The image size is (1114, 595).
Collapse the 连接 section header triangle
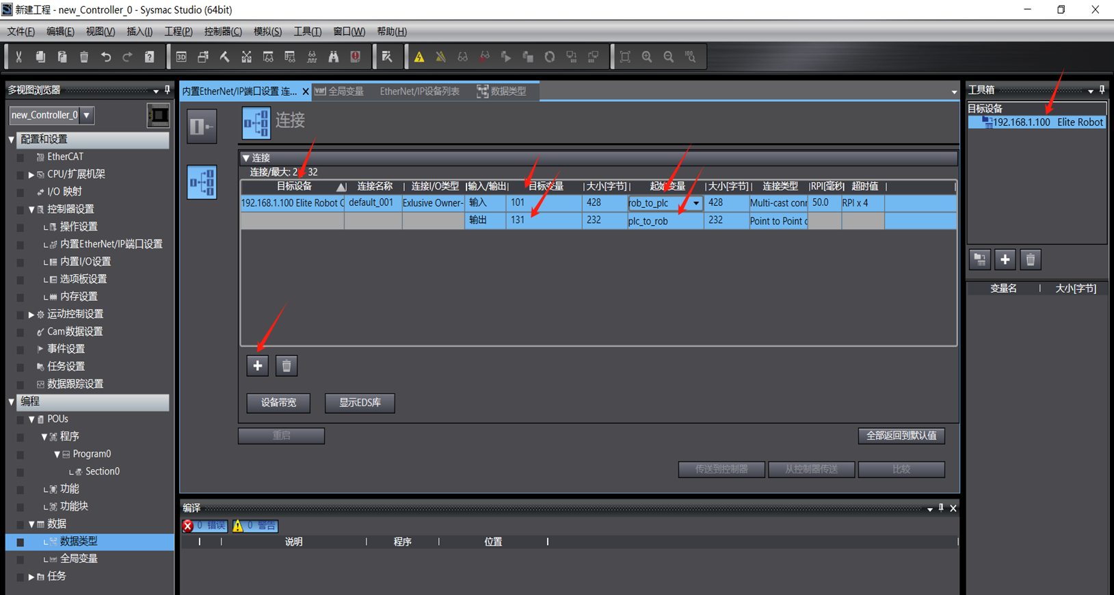pos(246,158)
